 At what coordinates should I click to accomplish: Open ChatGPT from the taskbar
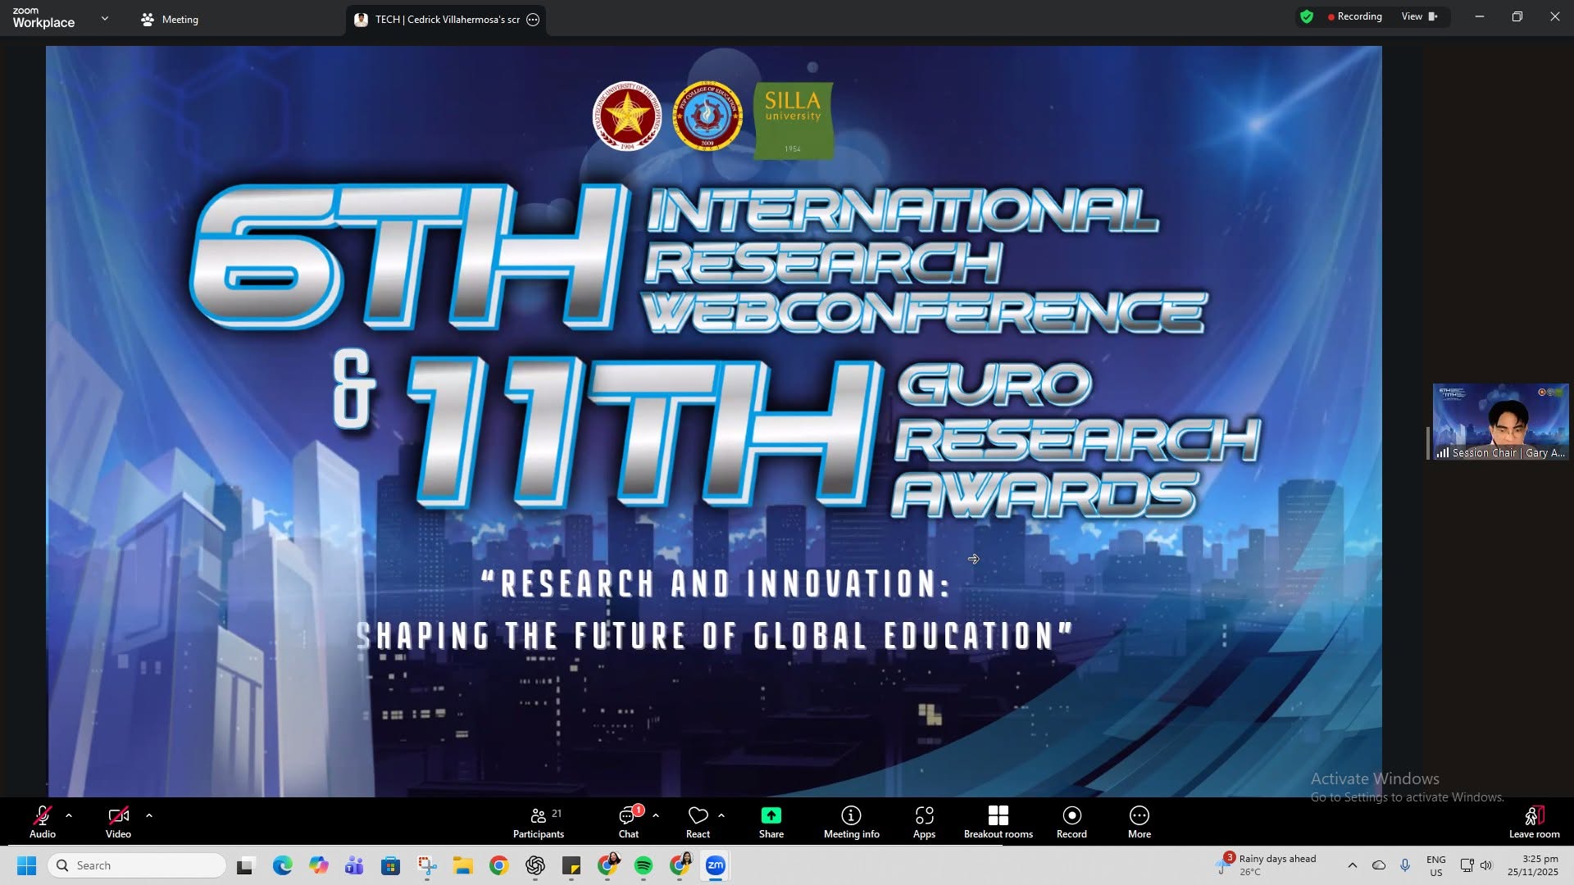click(x=535, y=865)
